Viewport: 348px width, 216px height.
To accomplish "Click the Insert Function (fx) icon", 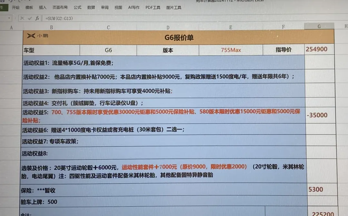I will (38, 18).
